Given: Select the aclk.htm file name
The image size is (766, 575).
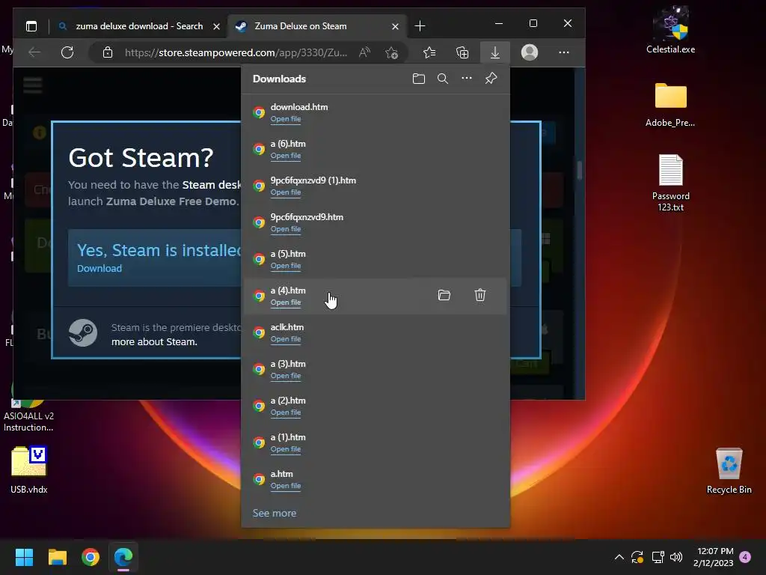Looking at the screenshot, I should (x=287, y=326).
